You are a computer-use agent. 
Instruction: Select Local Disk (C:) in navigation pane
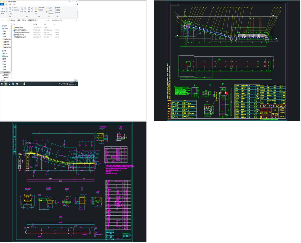6,72
